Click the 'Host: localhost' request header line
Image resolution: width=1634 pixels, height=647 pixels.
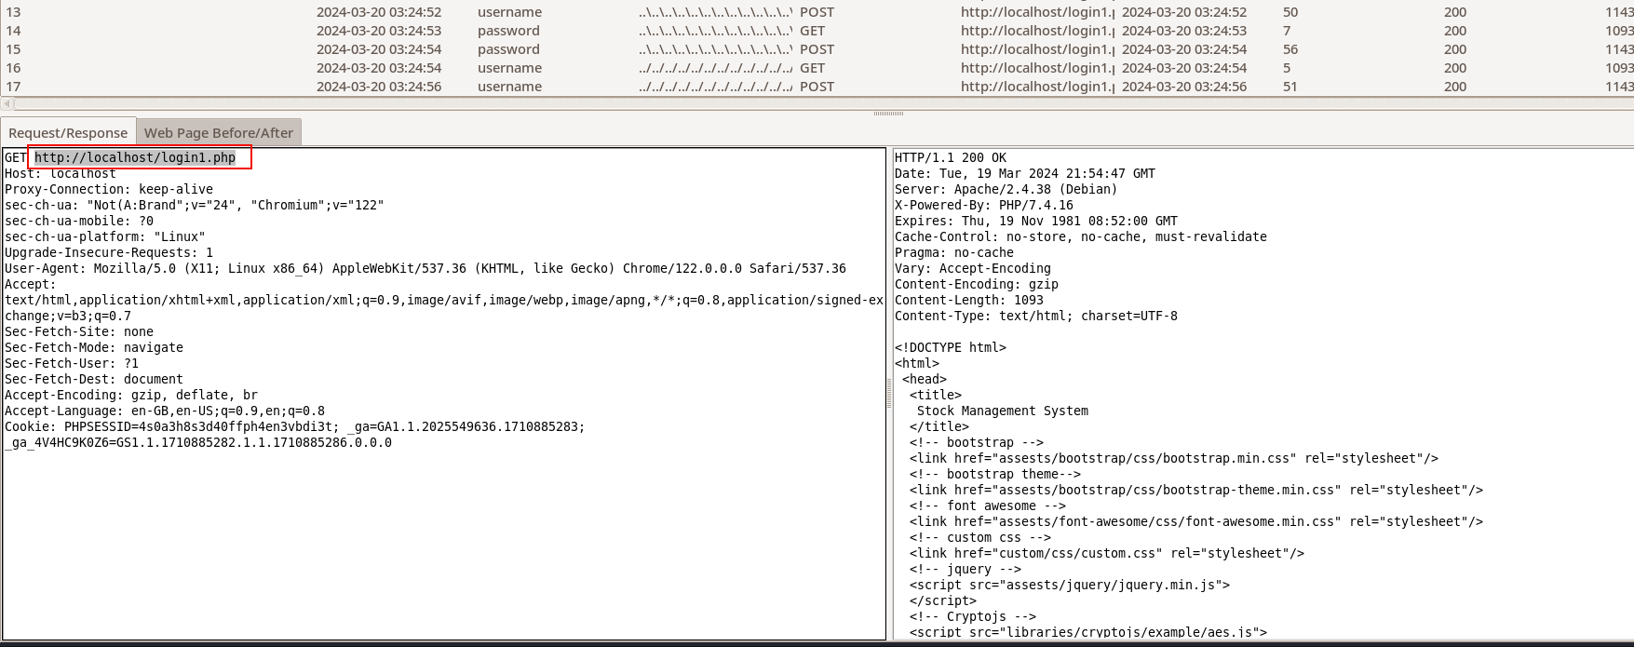(x=61, y=173)
